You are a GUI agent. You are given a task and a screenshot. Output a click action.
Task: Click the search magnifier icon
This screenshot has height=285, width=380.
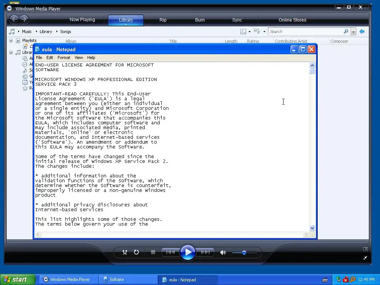(x=346, y=32)
